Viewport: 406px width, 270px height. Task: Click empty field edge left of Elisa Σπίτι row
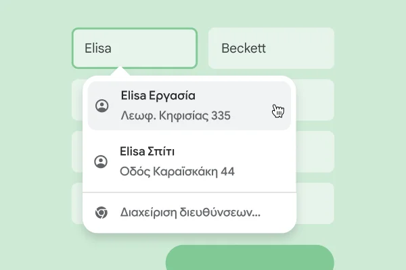coord(76,151)
